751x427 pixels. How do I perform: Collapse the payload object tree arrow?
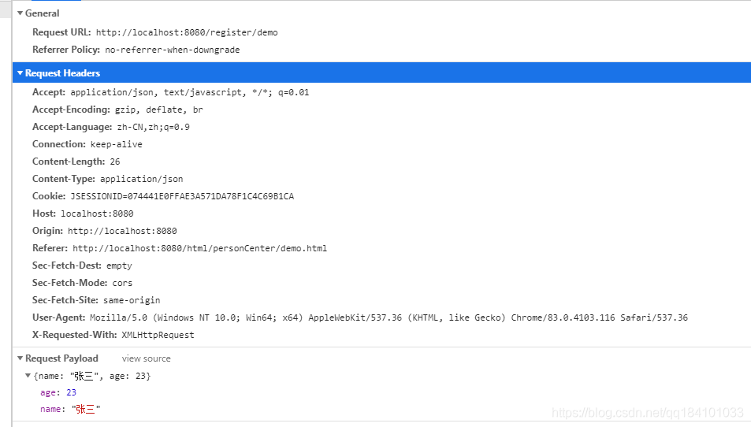point(28,376)
